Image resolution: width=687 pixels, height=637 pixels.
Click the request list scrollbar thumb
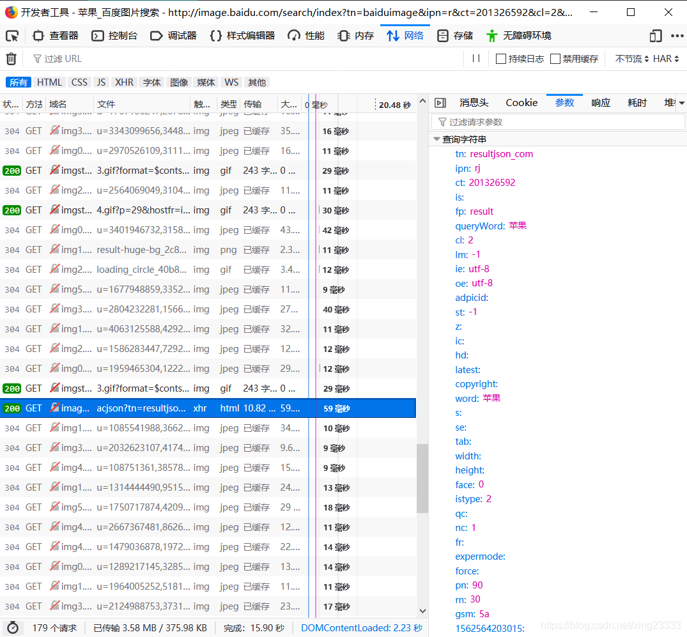422,479
